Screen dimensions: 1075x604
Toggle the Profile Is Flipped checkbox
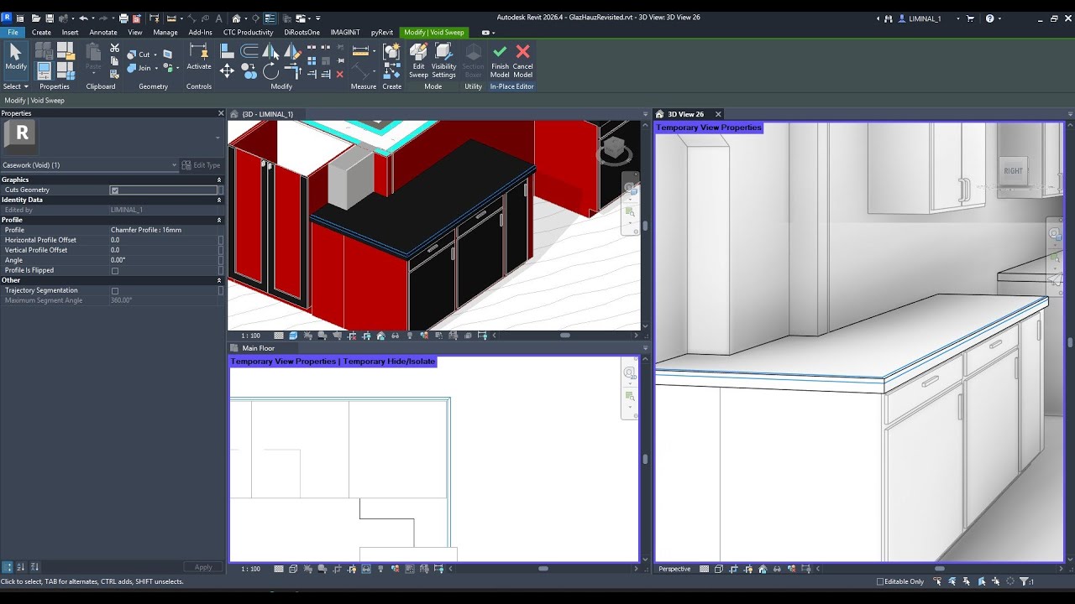[x=115, y=271]
